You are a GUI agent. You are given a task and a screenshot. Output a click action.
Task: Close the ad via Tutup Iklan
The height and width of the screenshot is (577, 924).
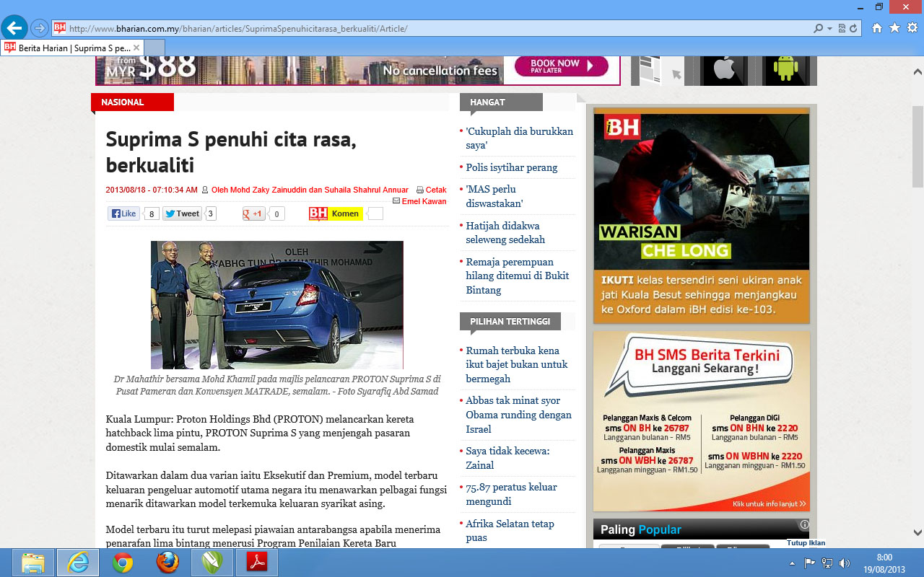pos(806,543)
